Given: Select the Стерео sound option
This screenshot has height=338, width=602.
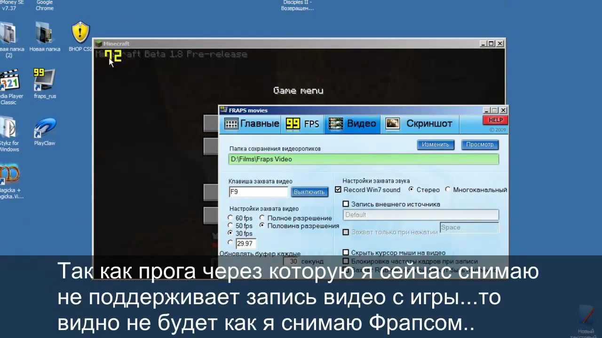Looking at the screenshot, I should pos(411,190).
